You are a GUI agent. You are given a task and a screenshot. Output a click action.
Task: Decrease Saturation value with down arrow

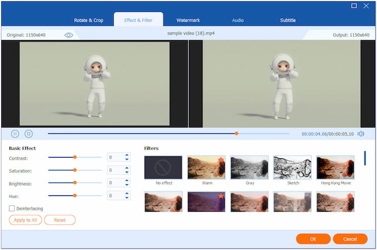coord(127,172)
